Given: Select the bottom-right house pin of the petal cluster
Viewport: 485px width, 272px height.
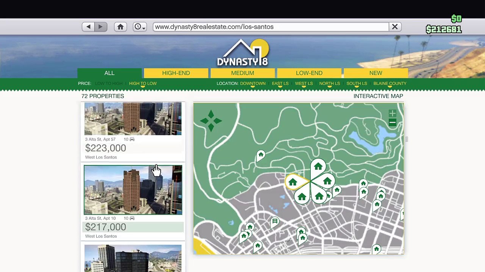Looking at the screenshot, I should 319,196.
